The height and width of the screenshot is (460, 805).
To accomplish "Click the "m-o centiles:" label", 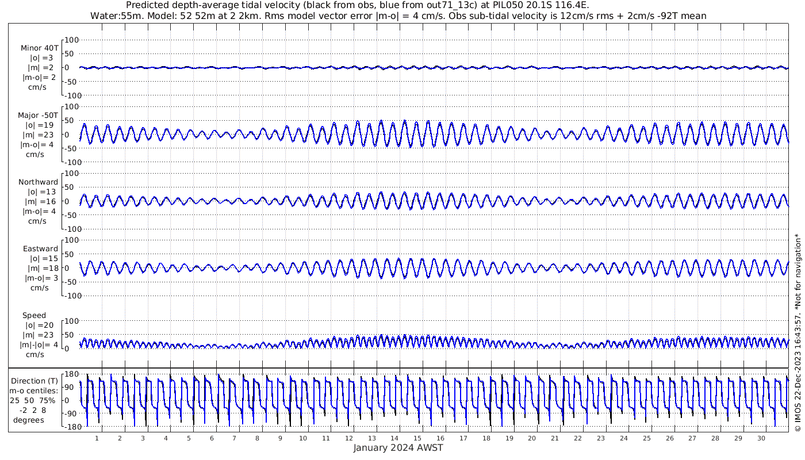I will pos(33,391).
